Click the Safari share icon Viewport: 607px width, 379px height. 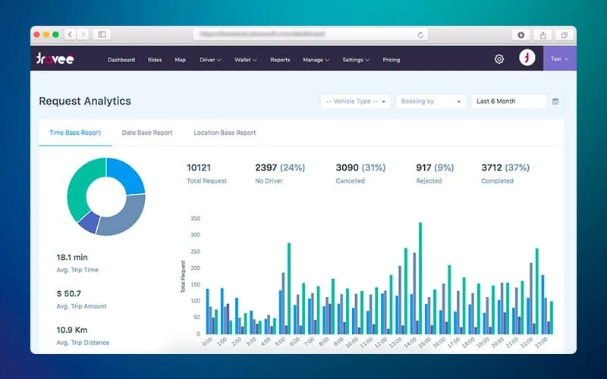pyautogui.click(x=543, y=35)
